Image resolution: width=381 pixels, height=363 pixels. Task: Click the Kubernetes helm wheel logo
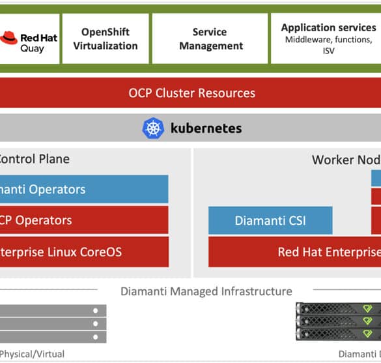153,128
